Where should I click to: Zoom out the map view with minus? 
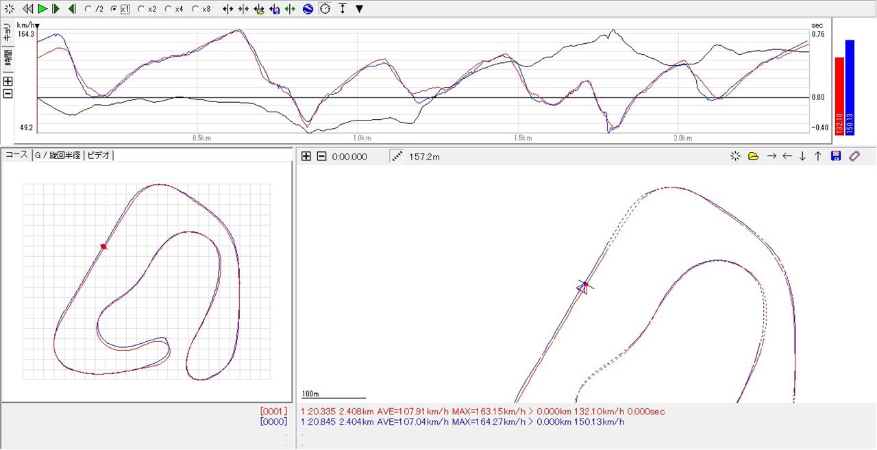pos(321,156)
